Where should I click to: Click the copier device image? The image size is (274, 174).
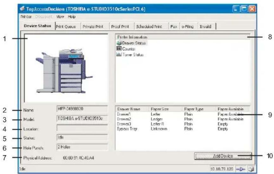(64, 71)
